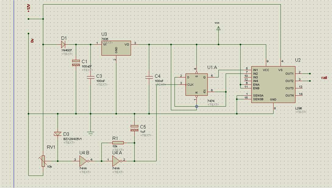Click the VO pin label on 7805

tap(127, 45)
